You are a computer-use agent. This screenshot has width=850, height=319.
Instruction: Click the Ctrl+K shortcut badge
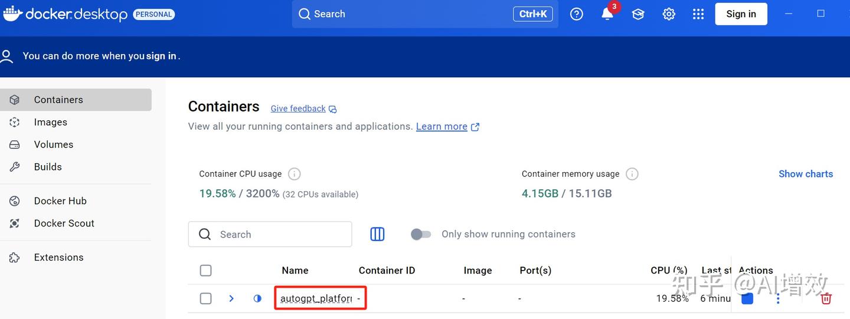[533, 14]
